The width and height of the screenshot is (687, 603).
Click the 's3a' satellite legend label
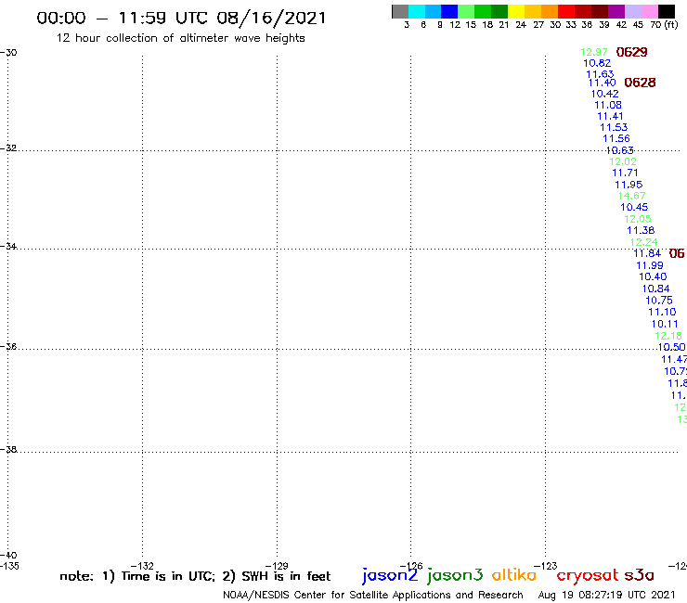point(639,575)
